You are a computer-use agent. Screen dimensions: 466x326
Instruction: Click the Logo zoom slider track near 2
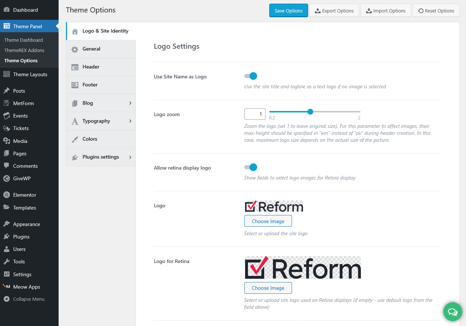pyautogui.click(x=358, y=112)
